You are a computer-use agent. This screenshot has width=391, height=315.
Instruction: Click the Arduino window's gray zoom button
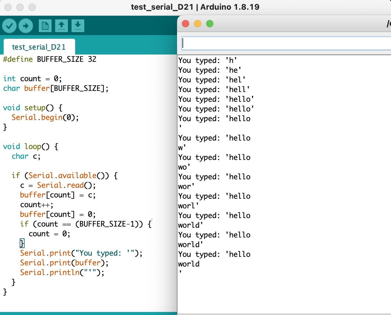[32, 7]
